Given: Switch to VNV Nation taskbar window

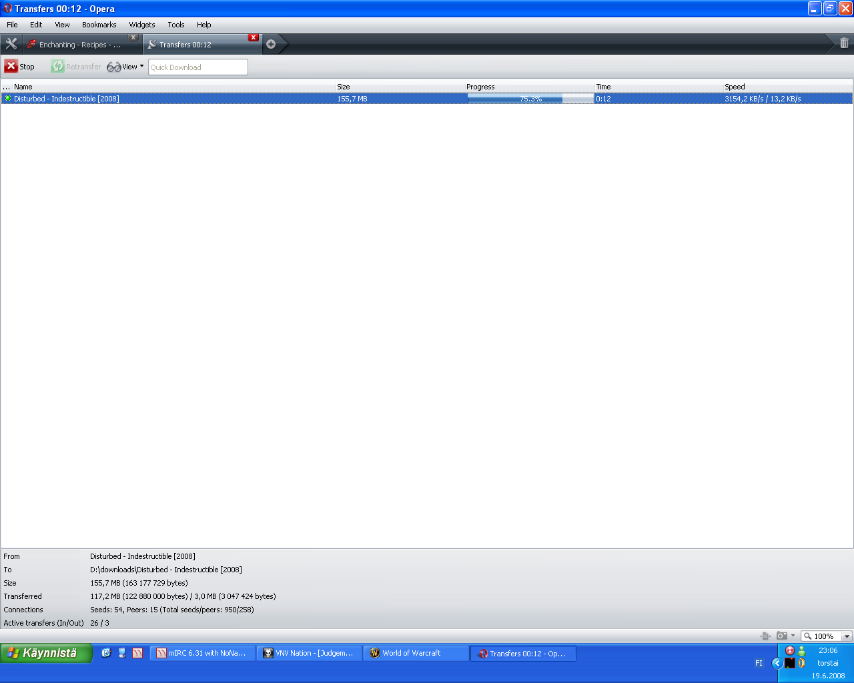Looking at the screenshot, I should (x=310, y=653).
